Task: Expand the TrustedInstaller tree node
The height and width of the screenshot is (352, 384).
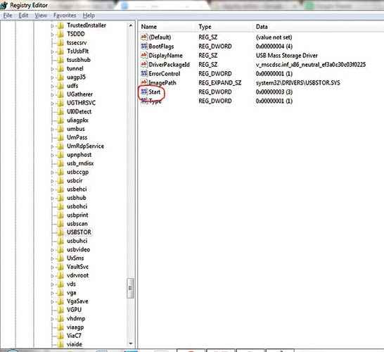Action: [52, 25]
